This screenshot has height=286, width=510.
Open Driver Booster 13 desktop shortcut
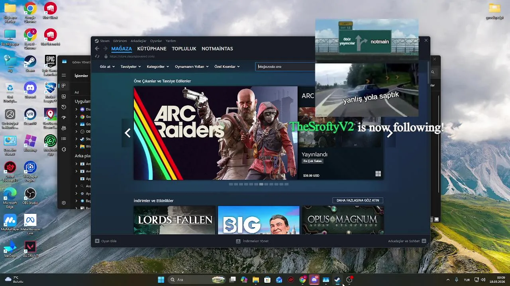pos(10,172)
